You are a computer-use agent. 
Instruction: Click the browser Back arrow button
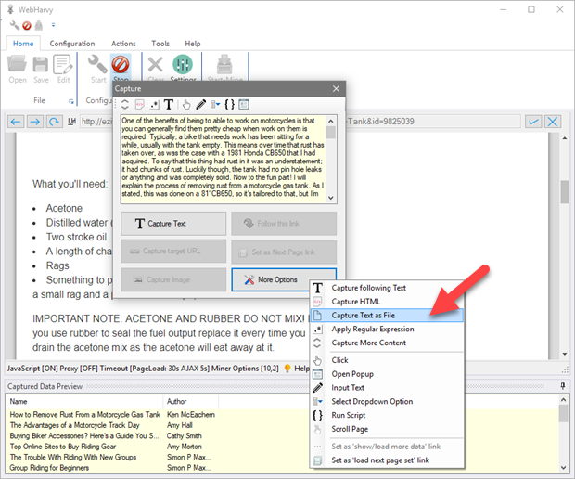[x=17, y=122]
